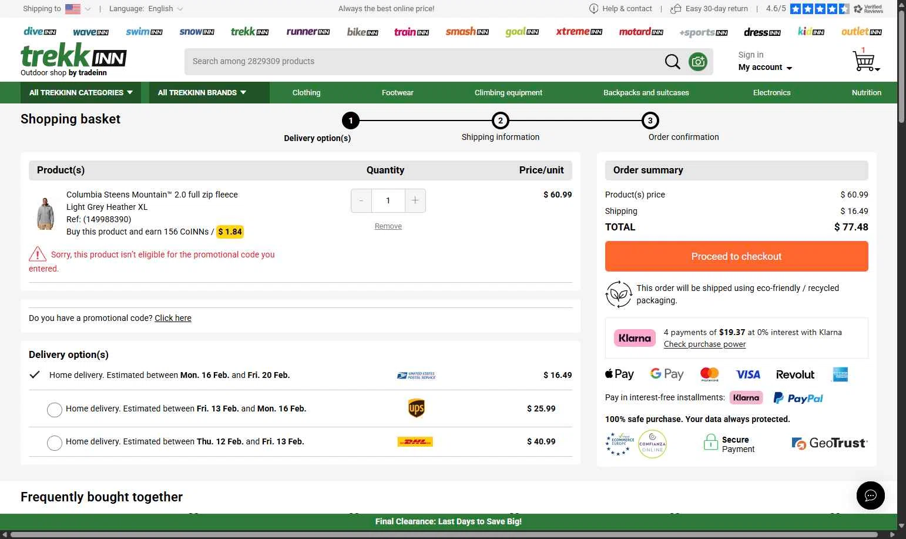Click the green camera image search icon
Viewport: 906px width, 539px height.
[x=698, y=61]
